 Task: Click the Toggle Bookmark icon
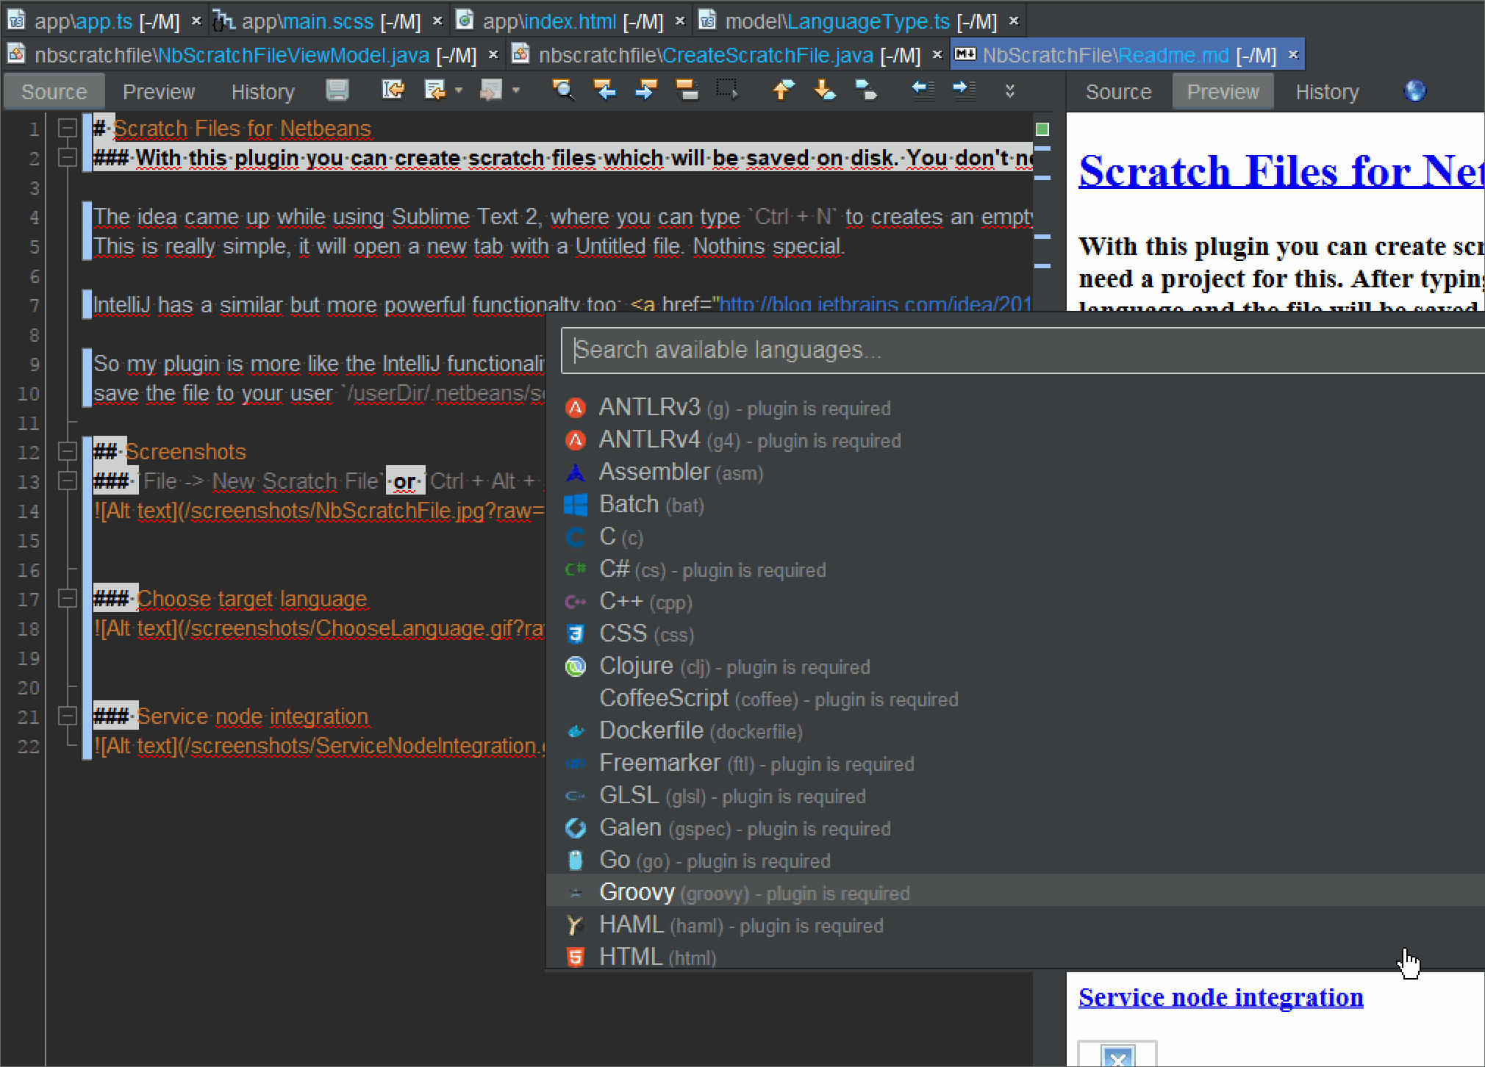tap(866, 90)
